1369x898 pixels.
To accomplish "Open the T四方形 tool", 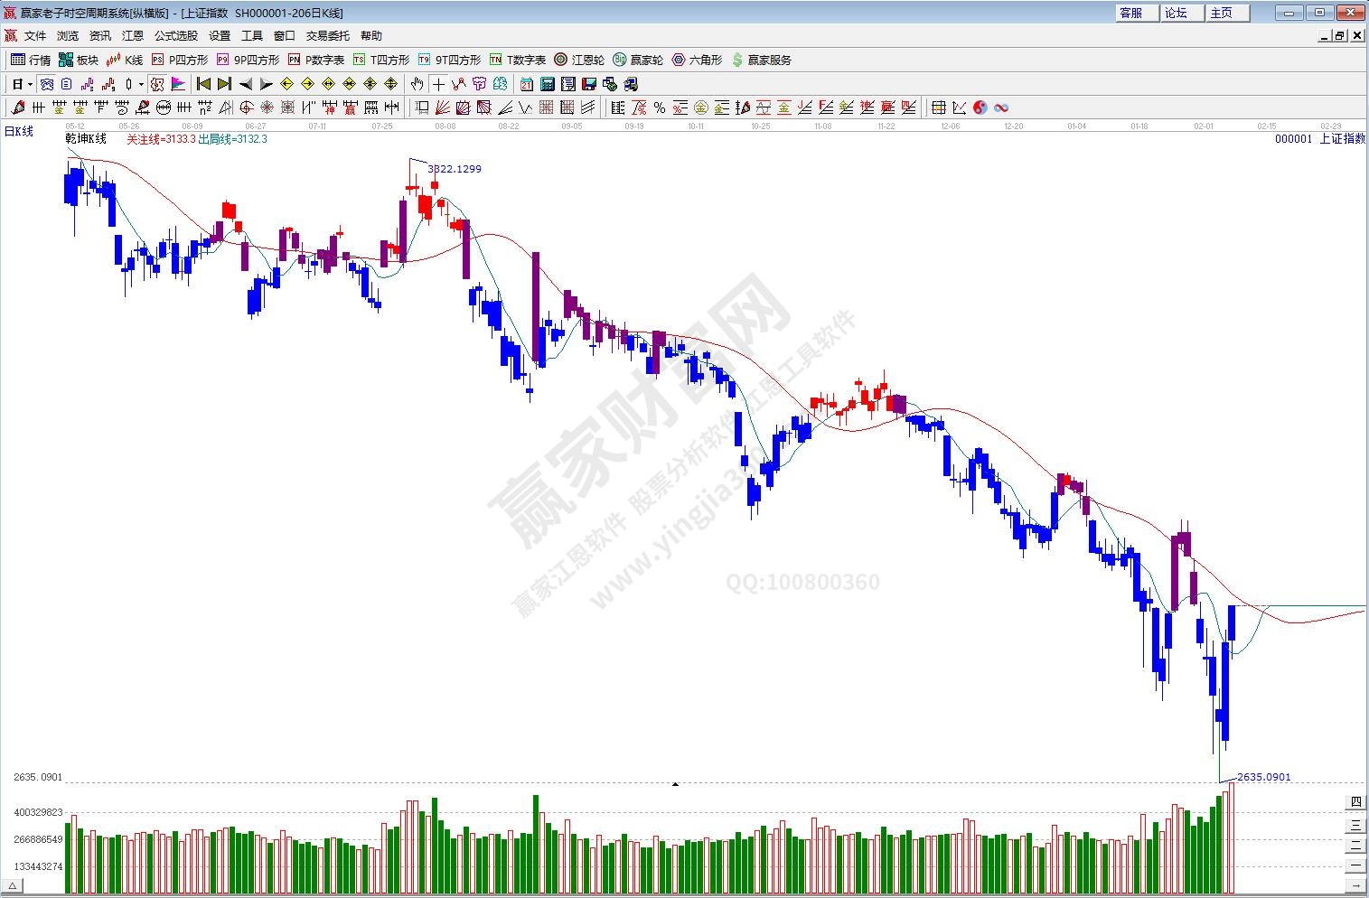I will tap(381, 60).
